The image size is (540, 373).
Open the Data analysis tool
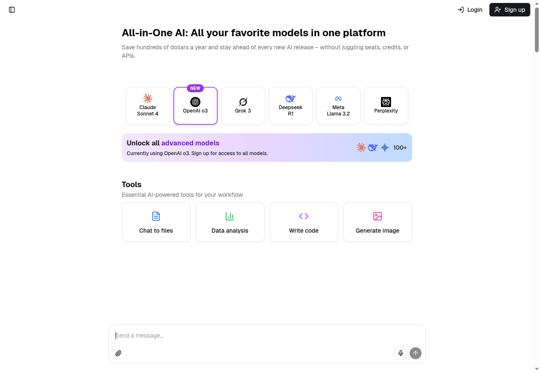pyautogui.click(x=230, y=222)
